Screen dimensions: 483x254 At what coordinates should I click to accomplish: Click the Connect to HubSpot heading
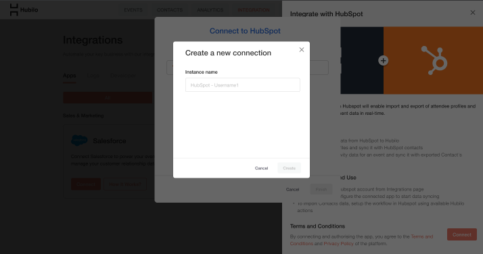[245, 31]
